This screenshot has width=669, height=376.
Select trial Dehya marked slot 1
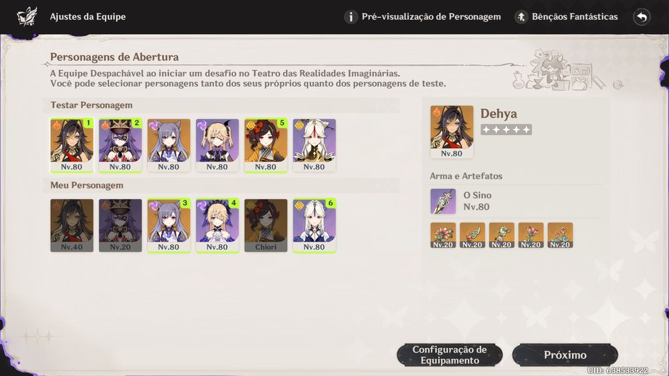point(72,145)
